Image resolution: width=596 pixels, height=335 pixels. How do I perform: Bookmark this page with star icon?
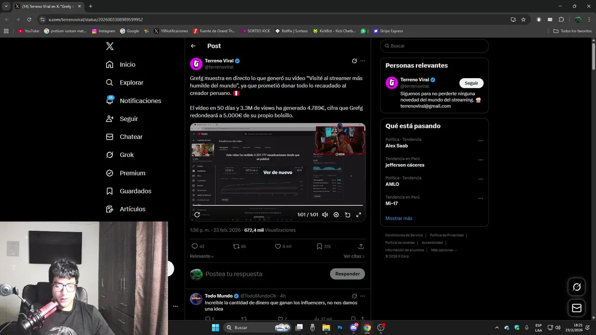pos(523,20)
